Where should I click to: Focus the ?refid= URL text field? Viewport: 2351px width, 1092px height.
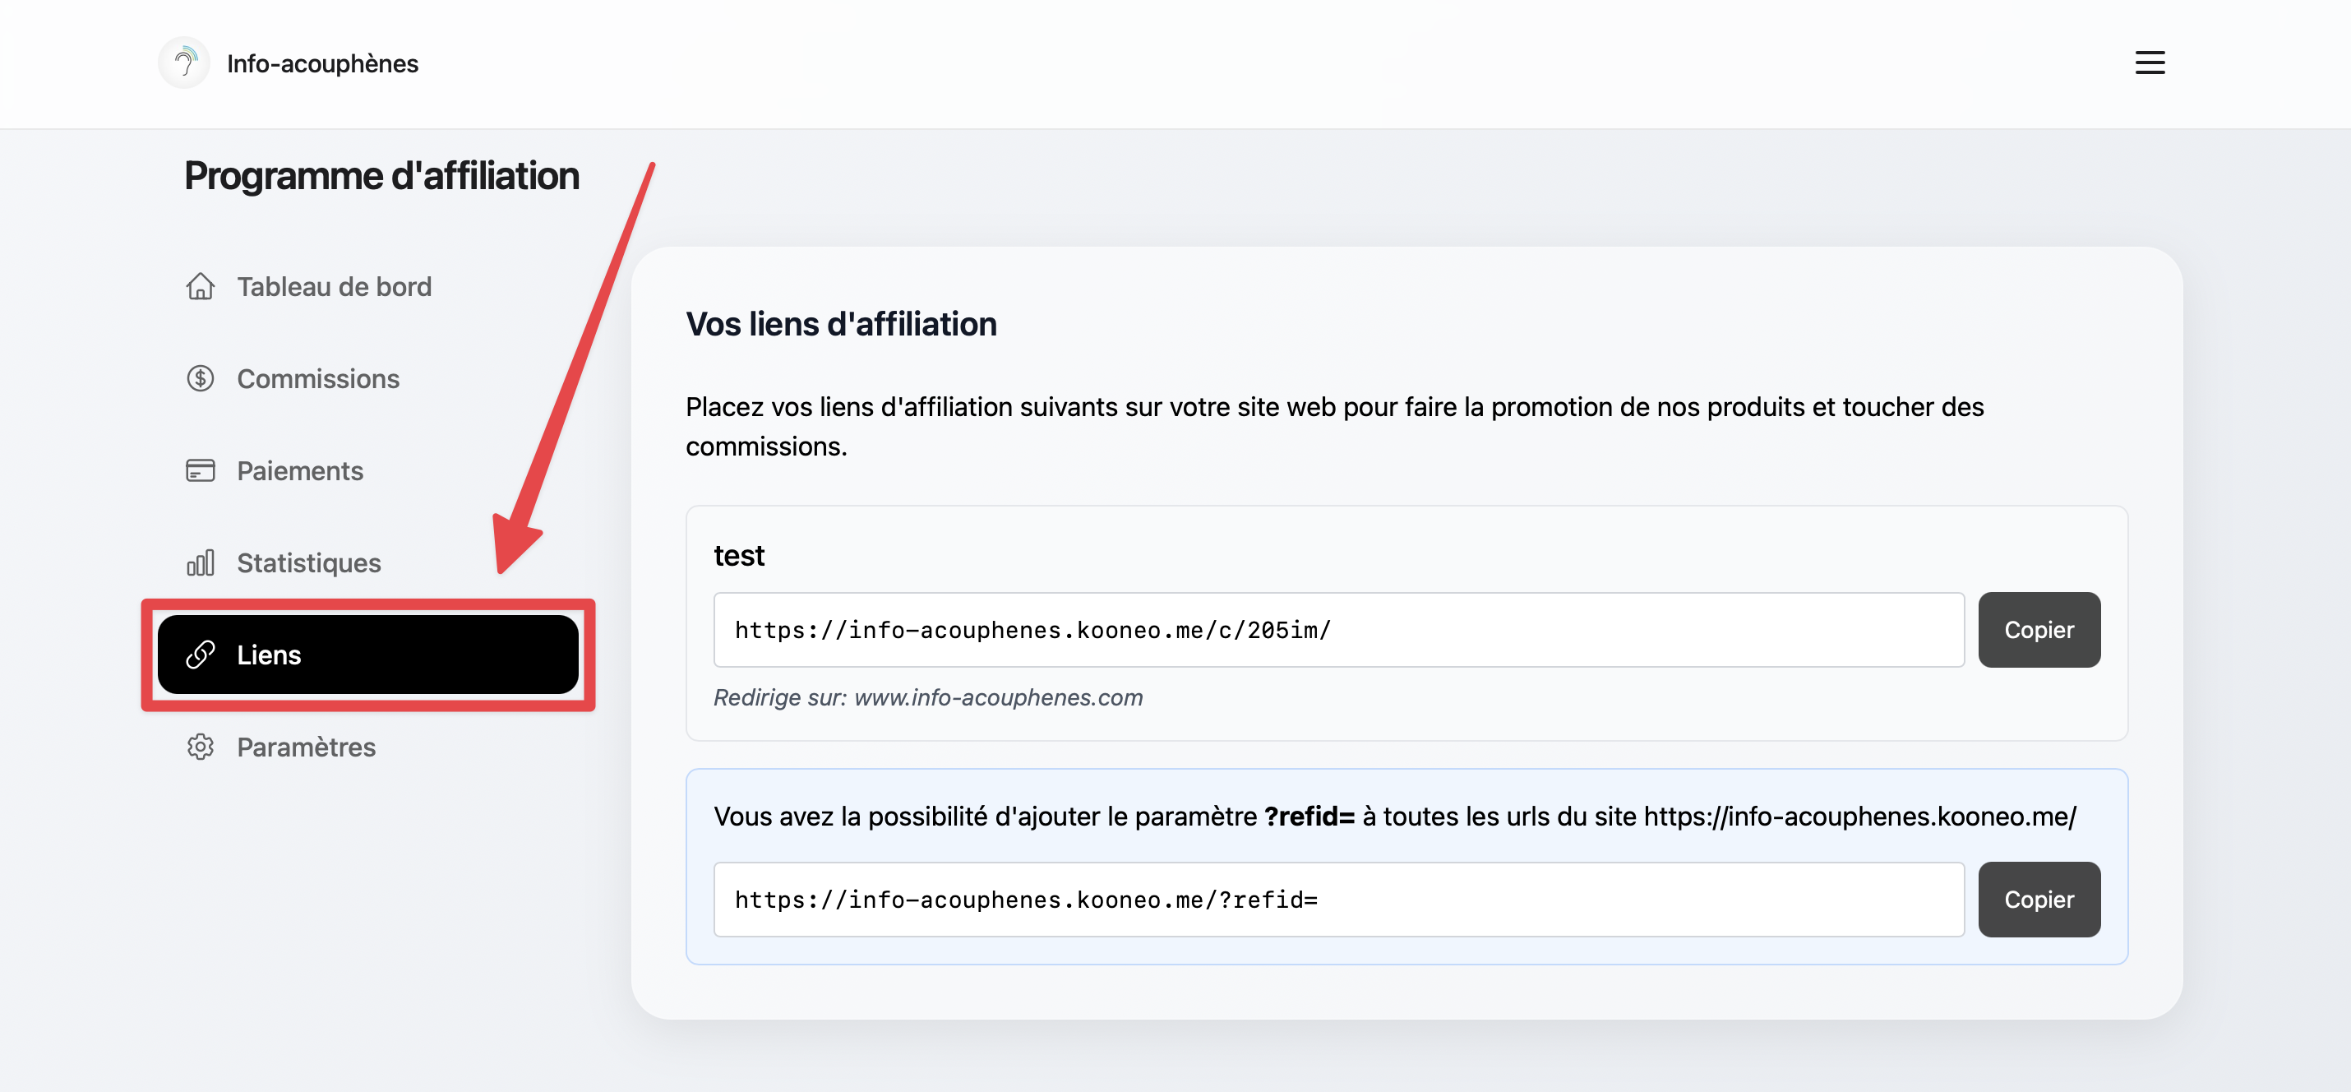coord(1339,900)
